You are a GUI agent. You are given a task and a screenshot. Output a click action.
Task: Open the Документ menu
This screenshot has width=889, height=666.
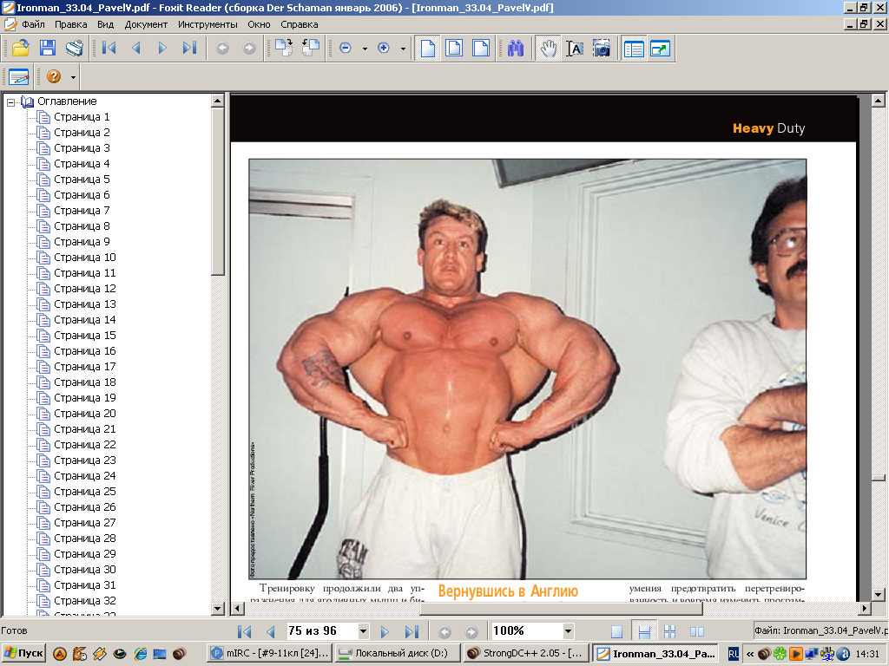[x=146, y=24]
